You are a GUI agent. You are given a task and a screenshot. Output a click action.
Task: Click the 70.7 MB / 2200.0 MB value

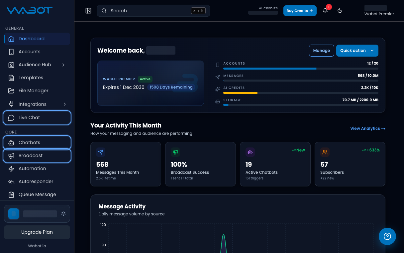(360, 100)
